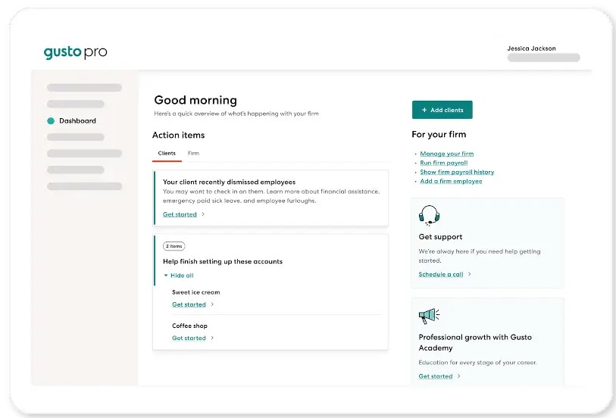Select the Clients tab

pos(167,154)
